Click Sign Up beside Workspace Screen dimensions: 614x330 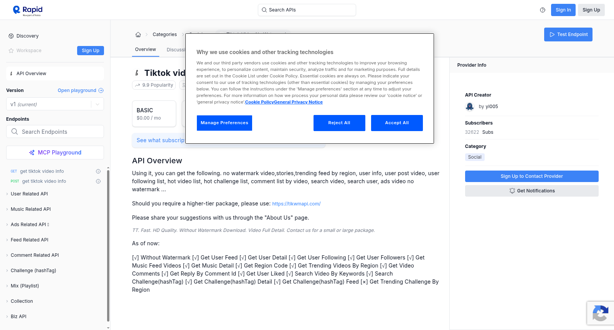(x=91, y=51)
